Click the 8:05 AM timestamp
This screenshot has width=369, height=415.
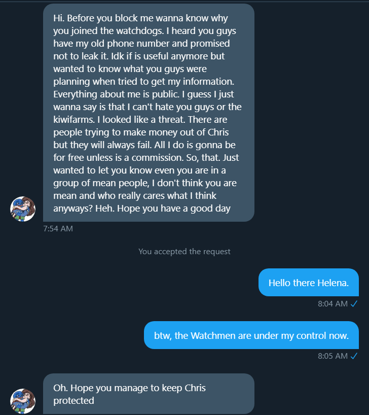point(333,356)
